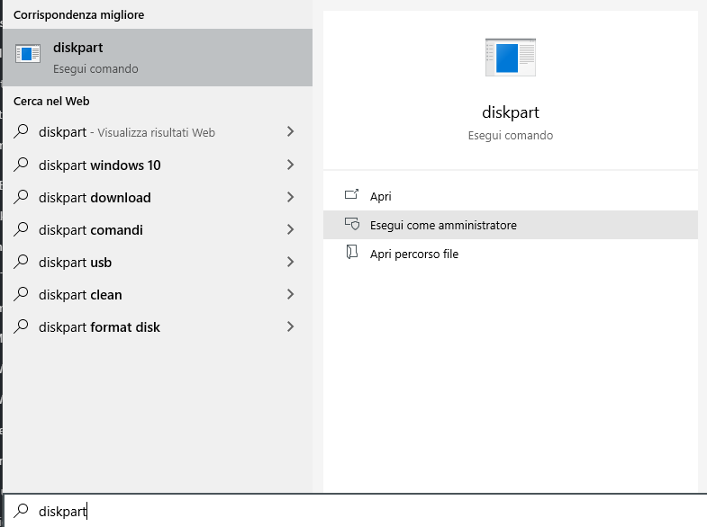Expand the diskpart download suggestion arrow
The width and height of the screenshot is (707, 527).
tap(290, 197)
